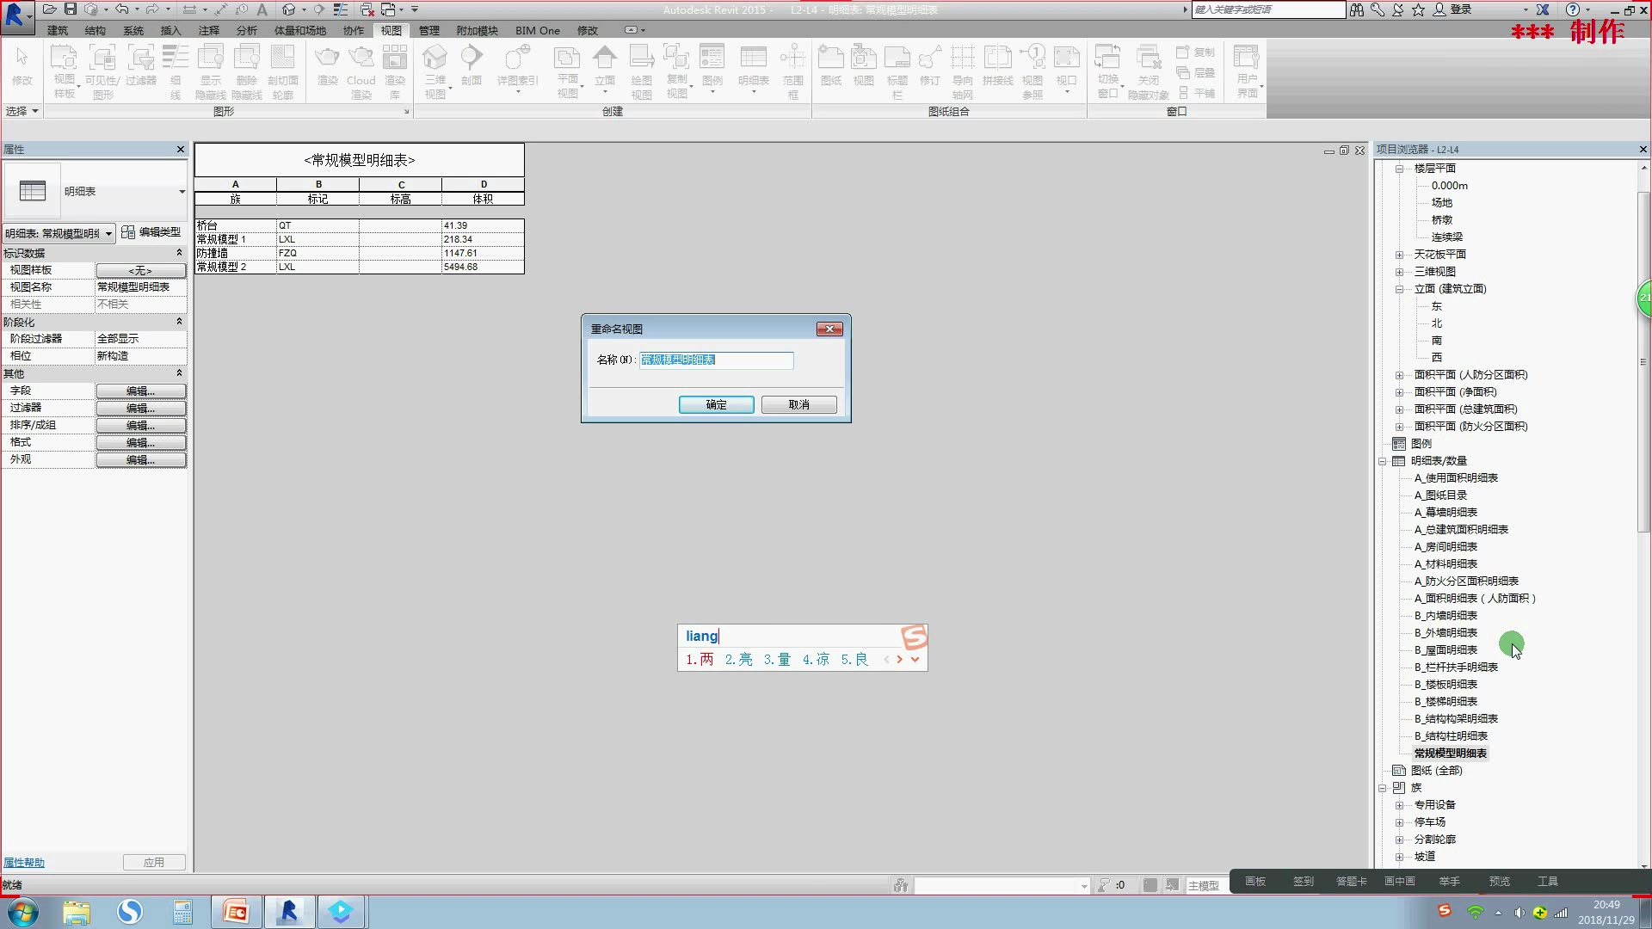Screen dimensions: 1652x929
Task: Open the 注释 ribbon tab
Action: 209,30
